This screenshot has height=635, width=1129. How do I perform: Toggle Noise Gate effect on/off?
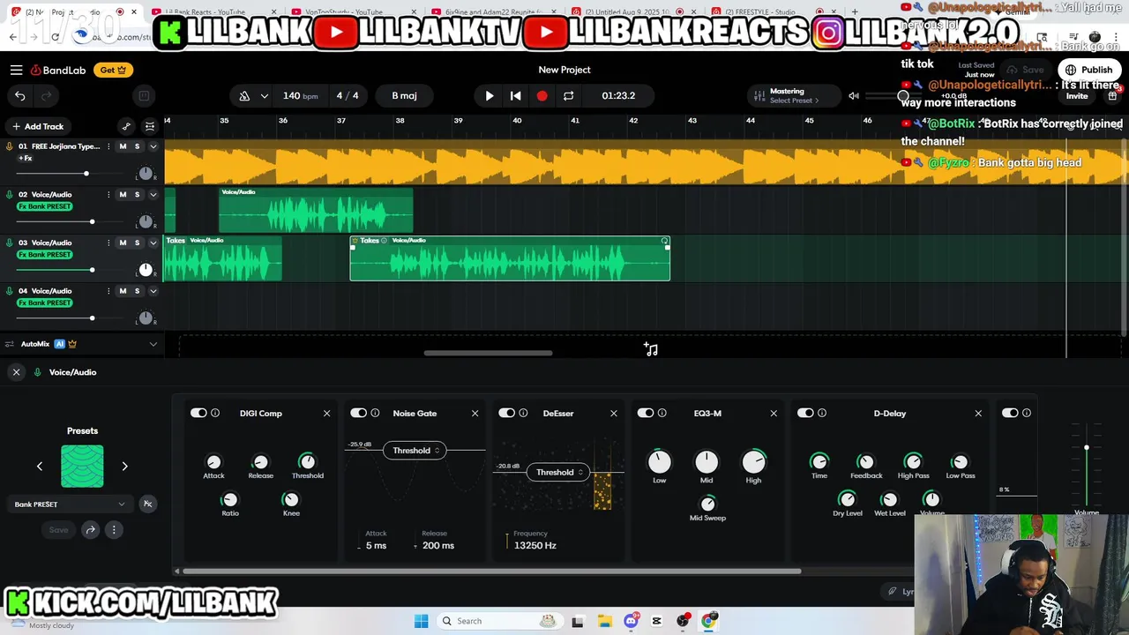pyautogui.click(x=358, y=413)
